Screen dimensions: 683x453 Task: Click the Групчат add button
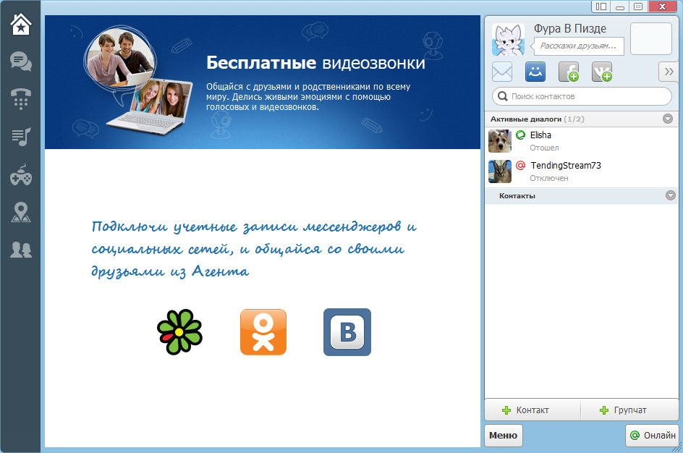coord(629,410)
